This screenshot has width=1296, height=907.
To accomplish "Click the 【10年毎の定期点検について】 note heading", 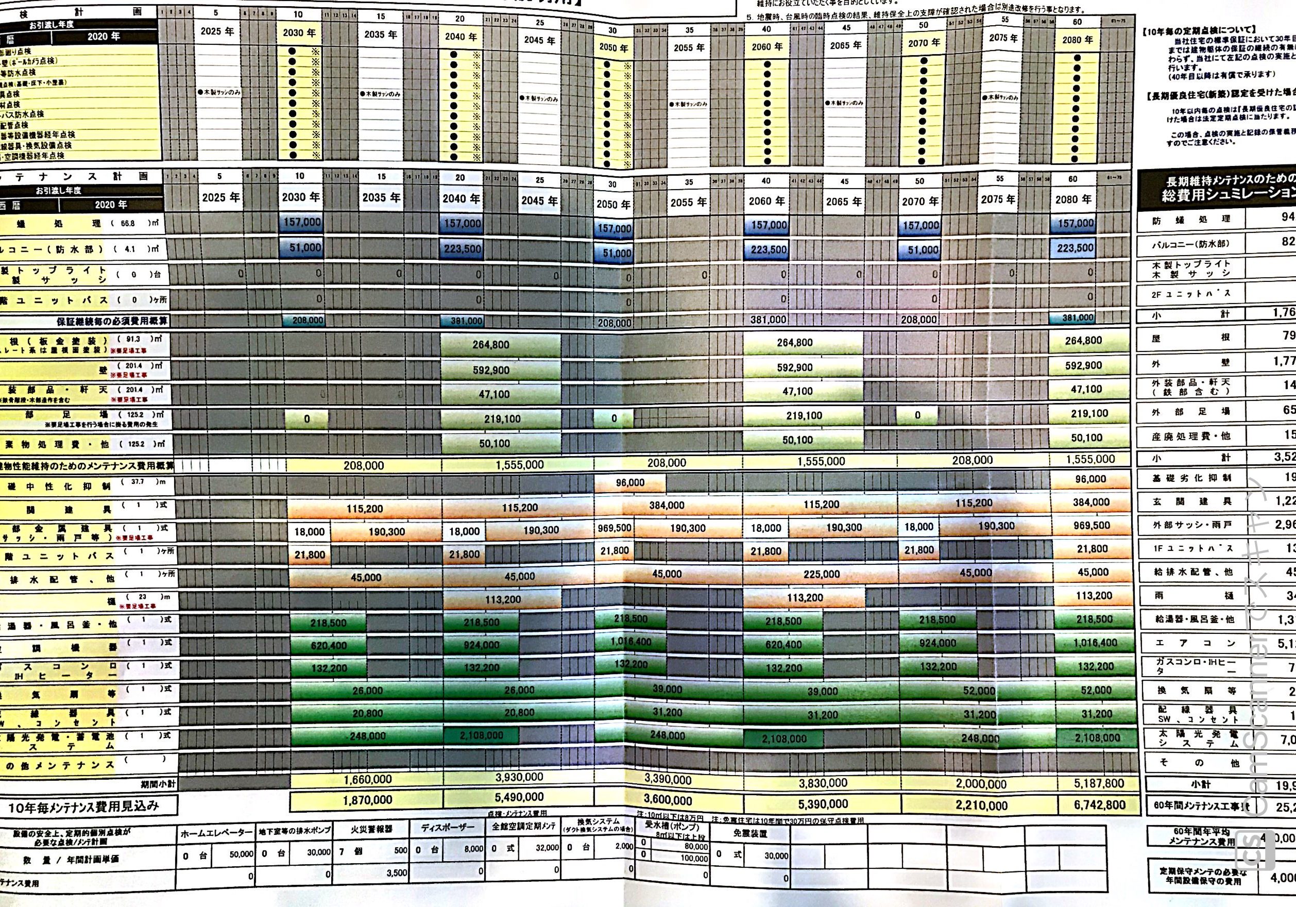I will pyautogui.click(x=1199, y=30).
